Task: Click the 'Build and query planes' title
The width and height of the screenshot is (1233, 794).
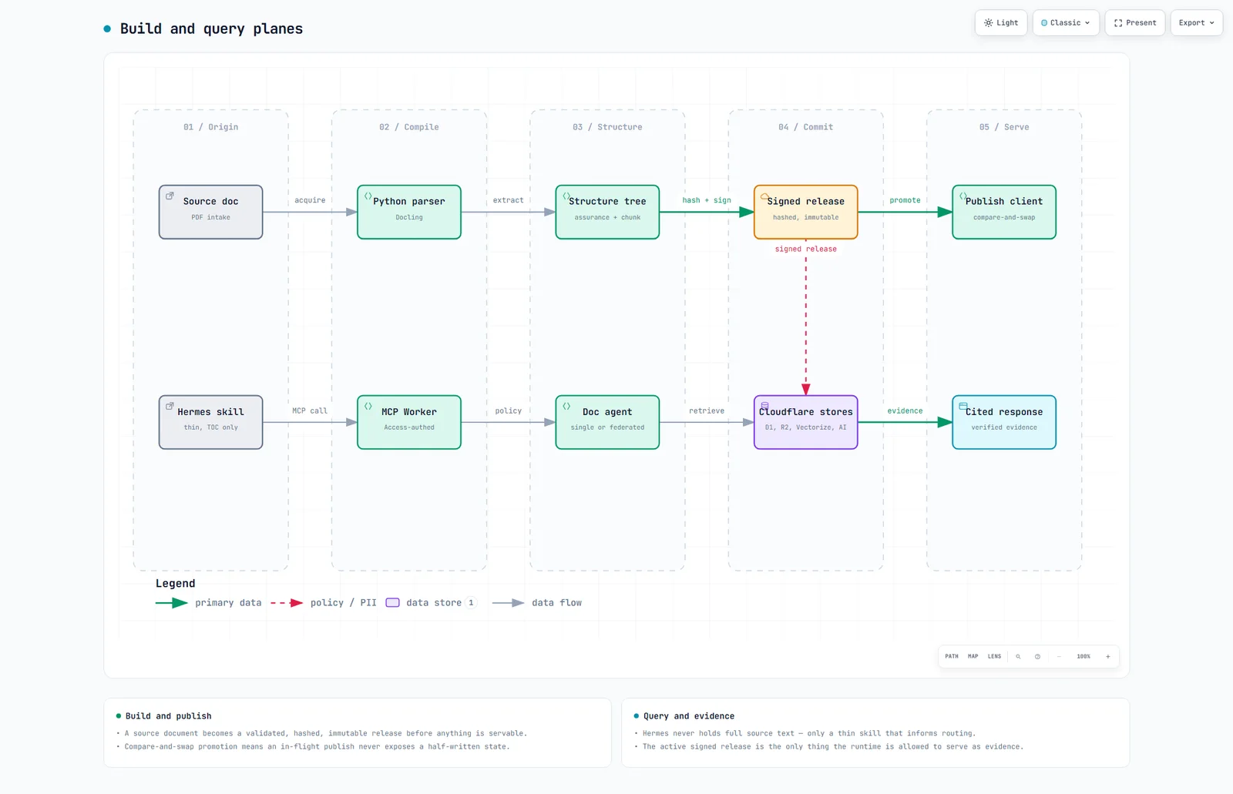Action: coord(211,29)
